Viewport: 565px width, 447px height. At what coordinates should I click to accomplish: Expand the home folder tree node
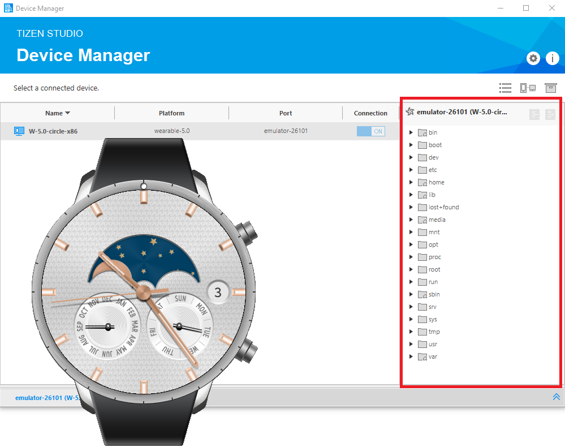pyautogui.click(x=411, y=183)
